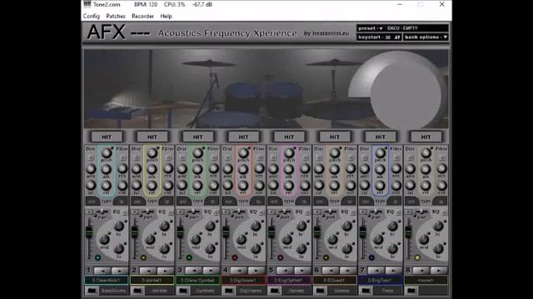Click the HIT button for channel 1
Screen dimensions: 533x299
tap(107, 137)
